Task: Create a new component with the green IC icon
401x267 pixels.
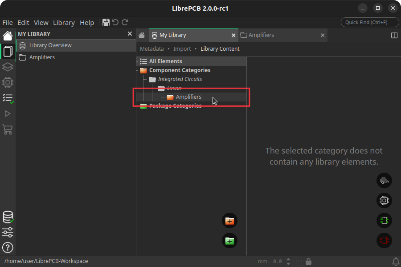Action: 384,220
